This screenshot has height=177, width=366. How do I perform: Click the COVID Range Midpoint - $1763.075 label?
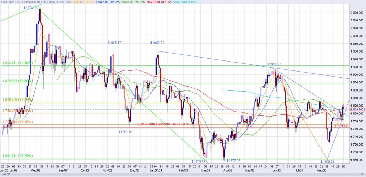click(x=163, y=124)
